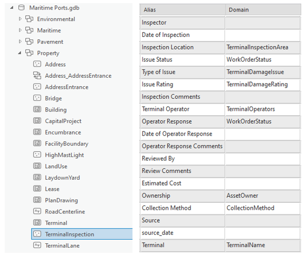Click the Domain column header

coord(263,10)
